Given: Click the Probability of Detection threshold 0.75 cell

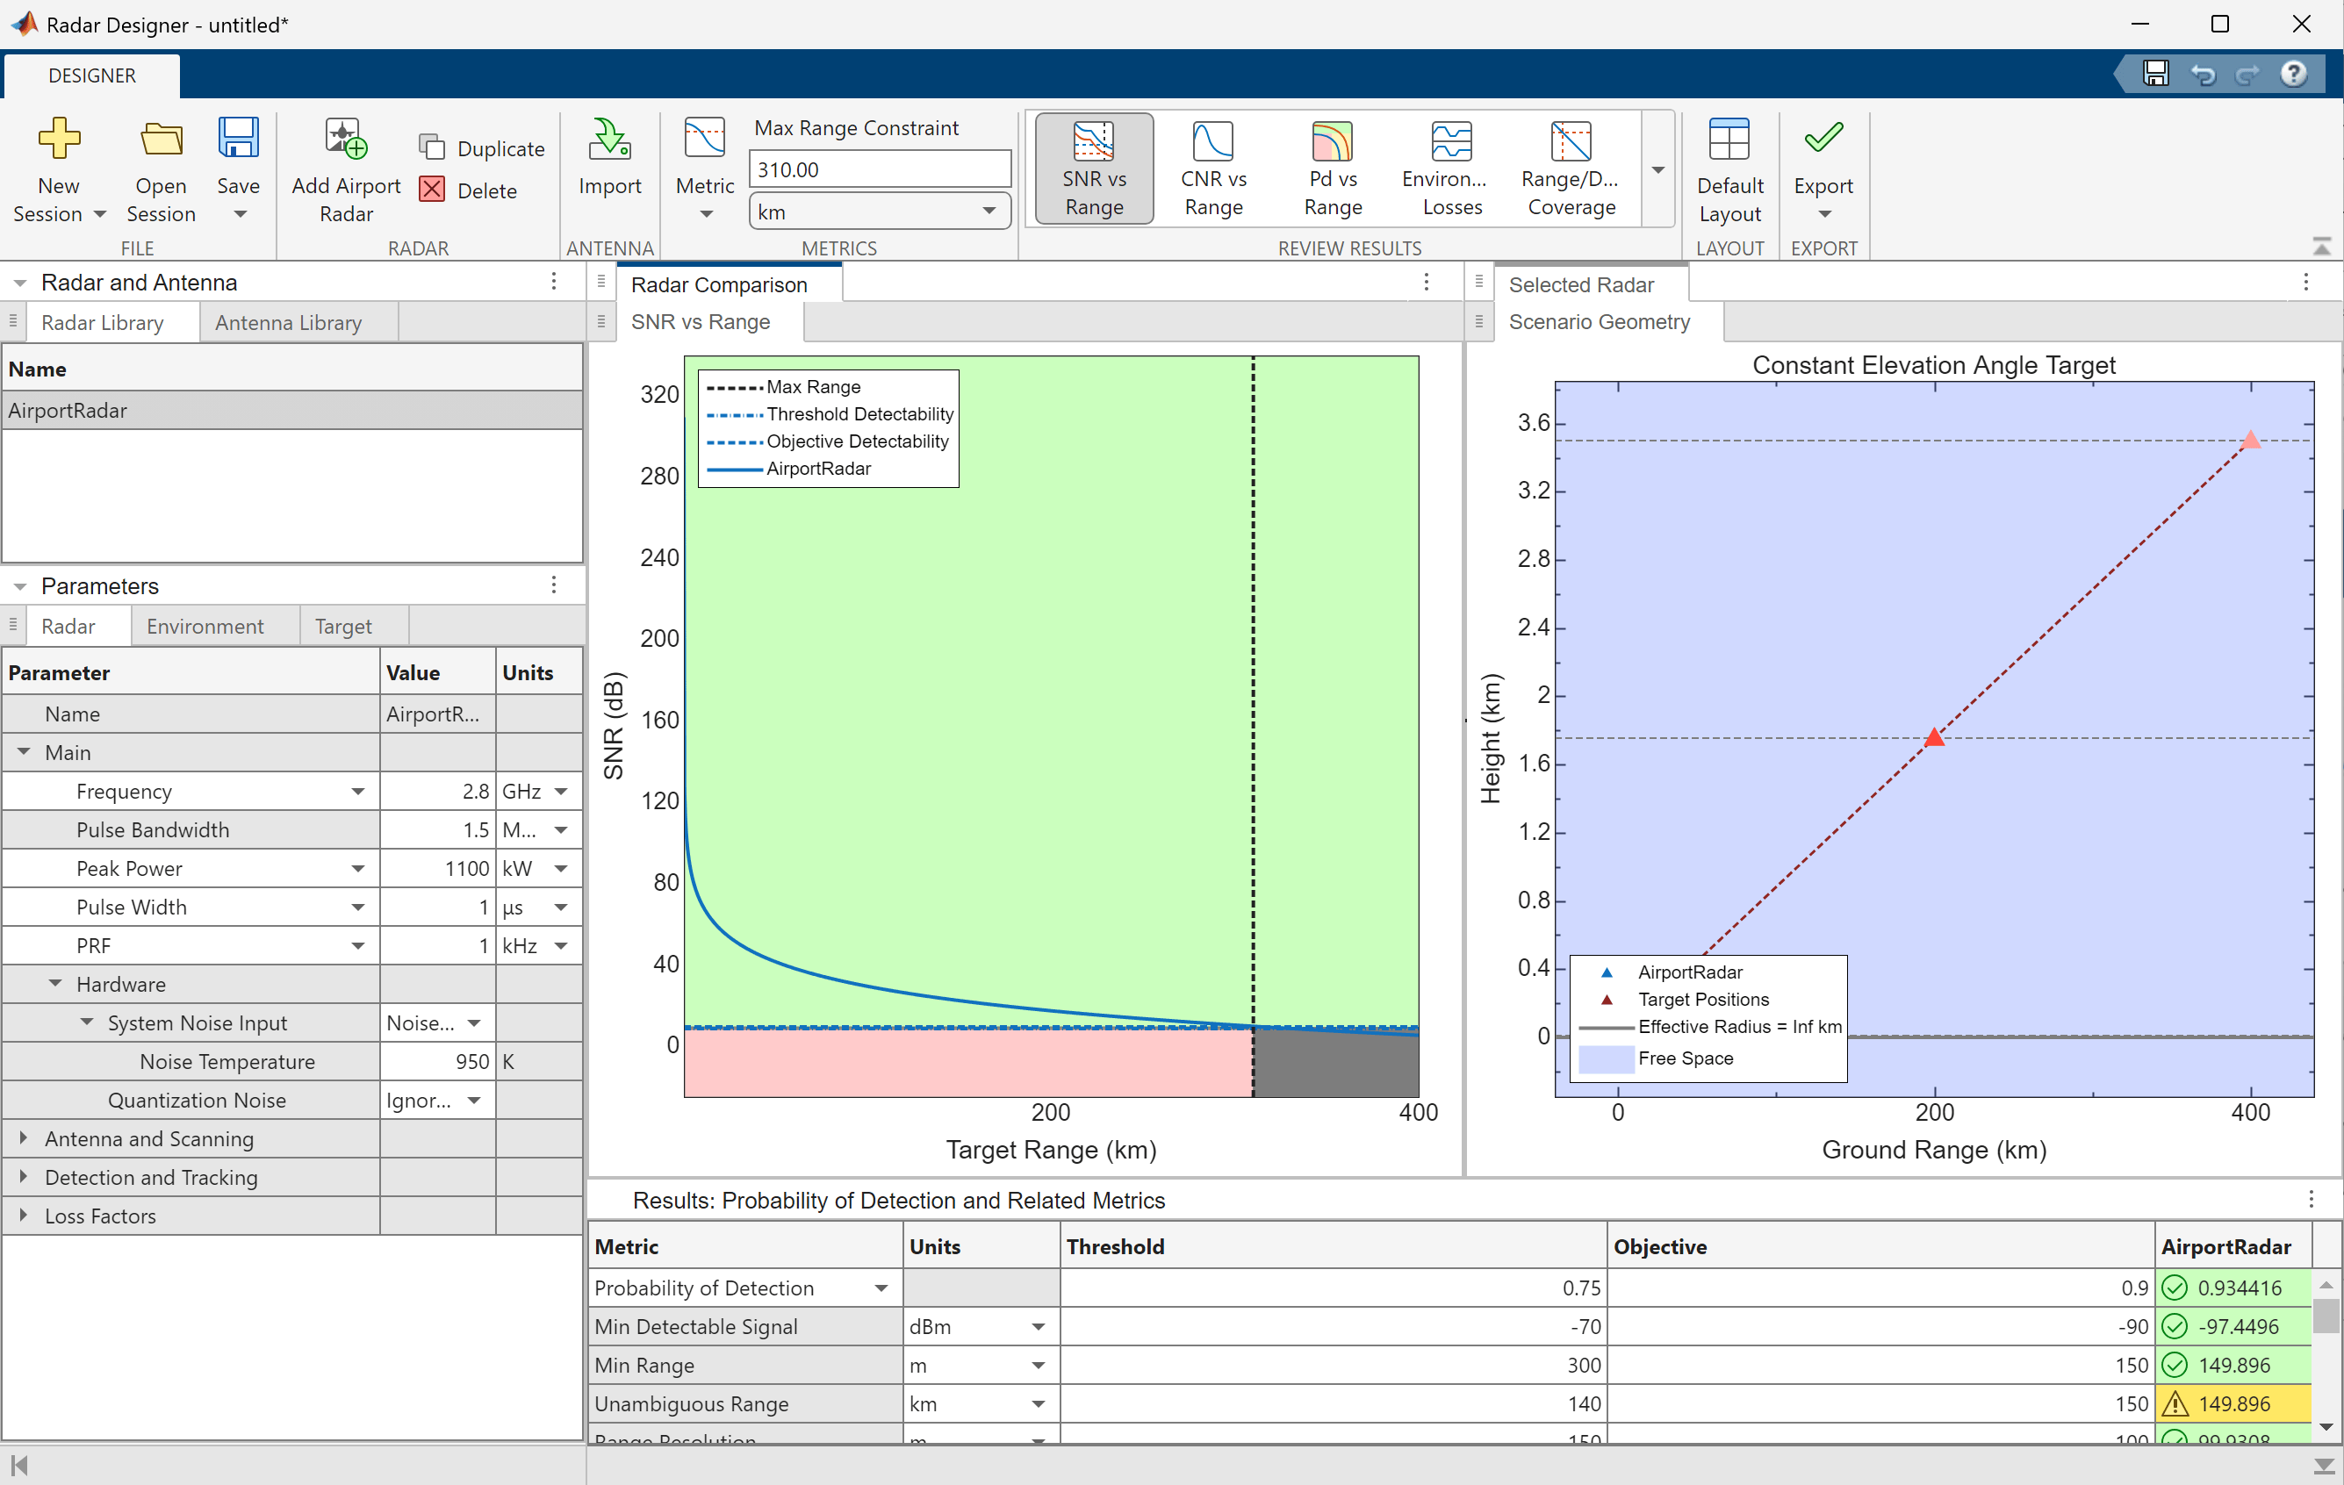Looking at the screenshot, I should (1333, 1288).
